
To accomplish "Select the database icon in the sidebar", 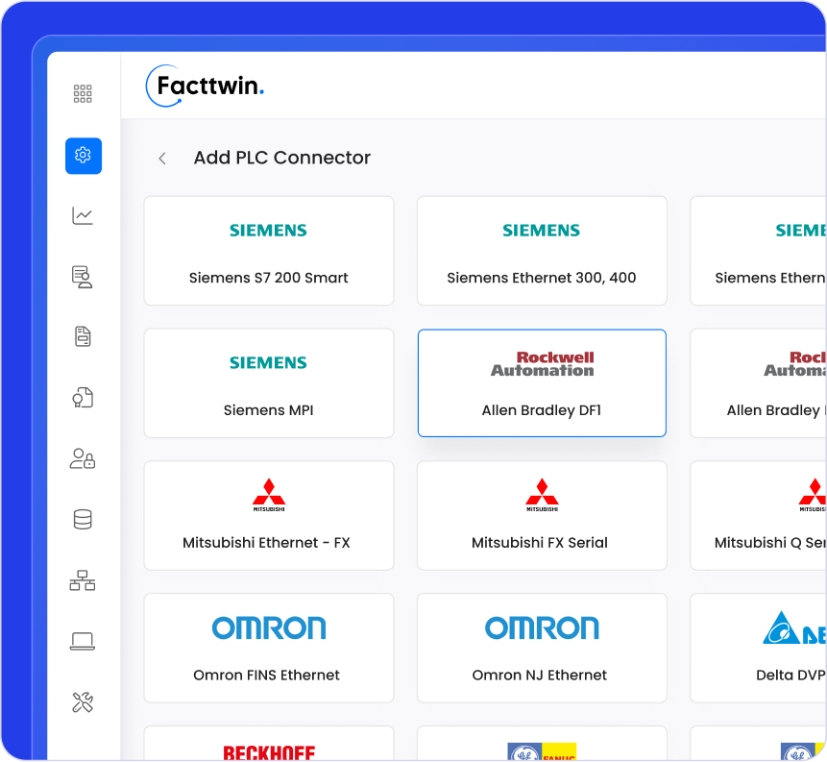I will tap(83, 519).
